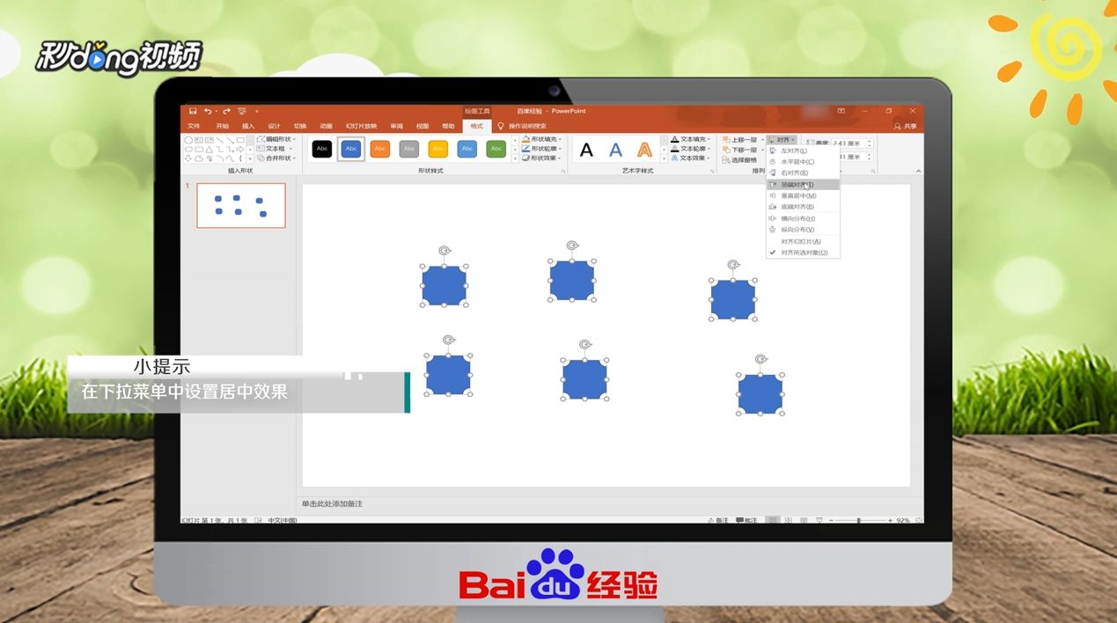Click the zoom slider in status bar
1117x623 pixels.
pos(859,520)
